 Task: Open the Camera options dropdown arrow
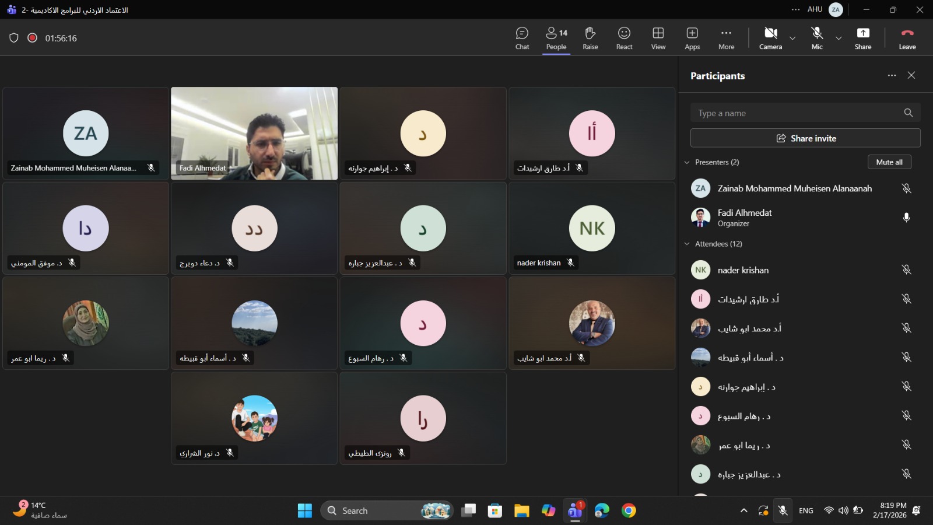(792, 38)
